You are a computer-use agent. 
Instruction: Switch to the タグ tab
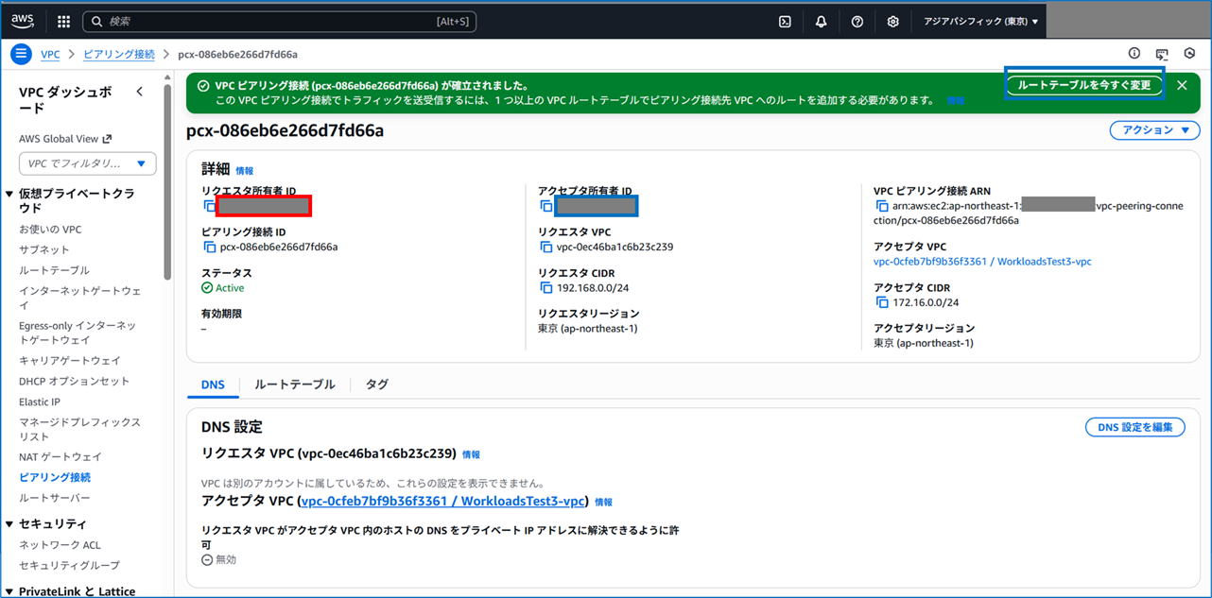tap(375, 384)
